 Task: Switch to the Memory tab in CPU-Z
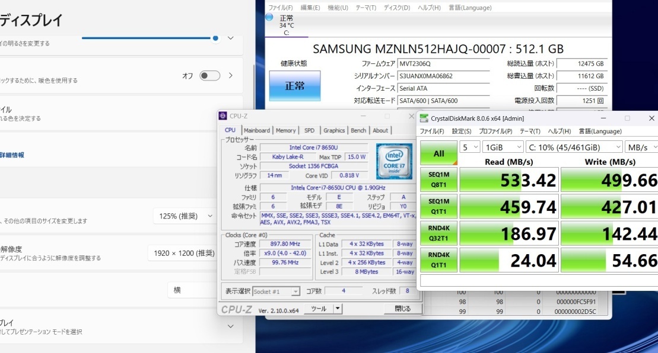(286, 130)
